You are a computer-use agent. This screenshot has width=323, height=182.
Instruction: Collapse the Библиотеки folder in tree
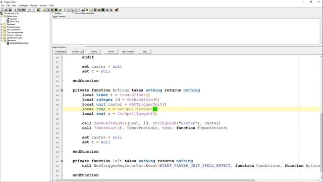2,16
